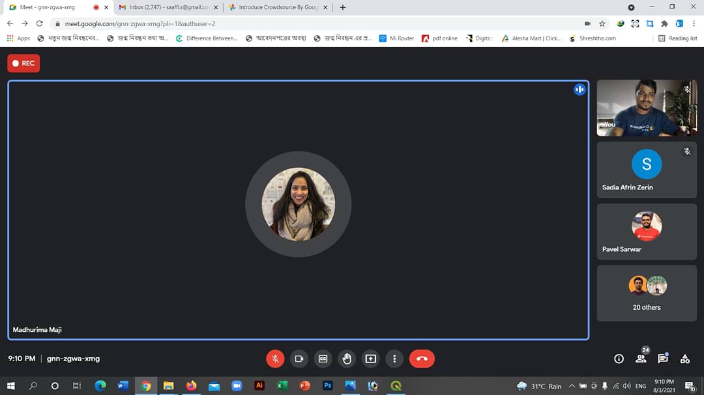704x395 pixels.
Task: Open the Chrome profile dropdown in title bar
Action: (x=631, y=7)
